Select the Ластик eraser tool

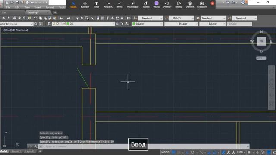pyautogui.click(x=146, y=5)
